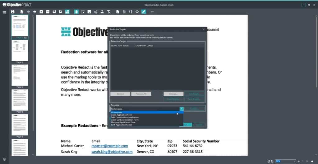Click the teal OK button
The image size is (318, 164).
point(187,125)
